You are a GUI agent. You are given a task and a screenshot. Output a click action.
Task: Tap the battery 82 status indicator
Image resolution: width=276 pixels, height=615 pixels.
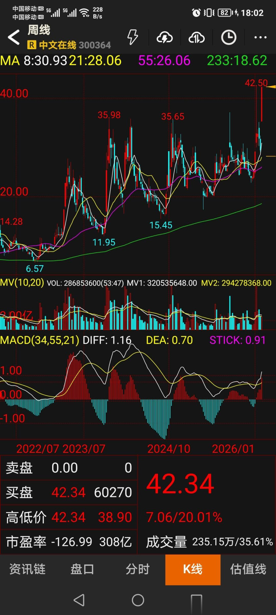point(225,13)
